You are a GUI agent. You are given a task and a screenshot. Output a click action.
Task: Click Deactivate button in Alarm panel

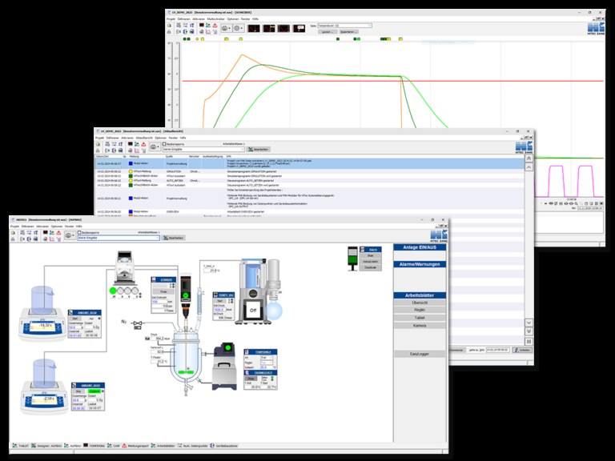click(370, 267)
